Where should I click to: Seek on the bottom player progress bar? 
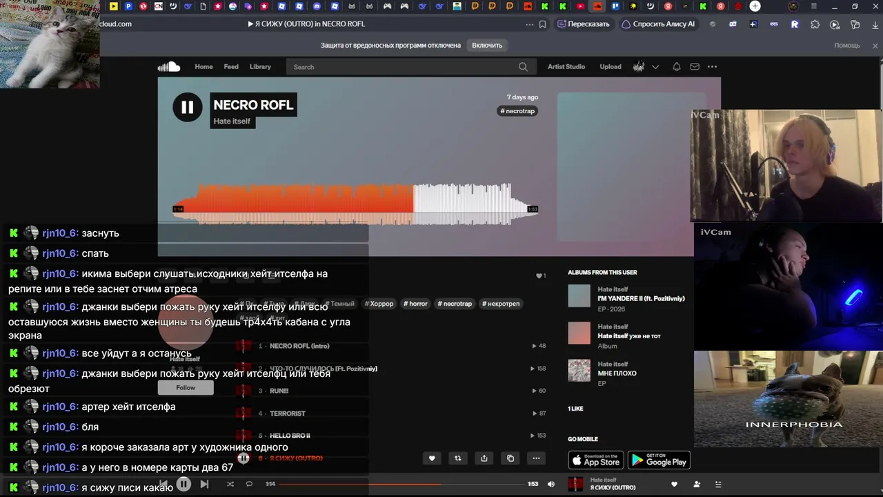[x=403, y=484]
